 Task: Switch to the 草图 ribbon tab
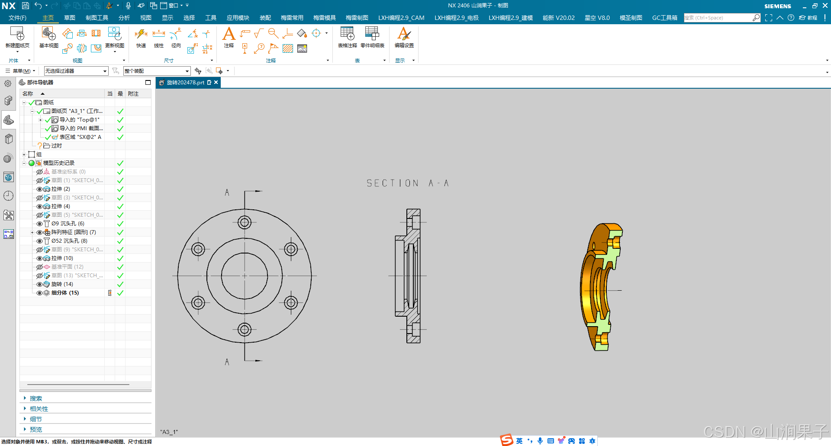[x=70, y=18]
